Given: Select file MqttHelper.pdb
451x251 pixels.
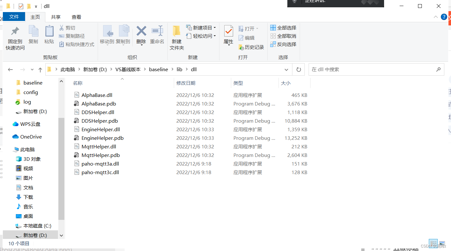Looking at the screenshot, I should pyautogui.click(x=101, y=155).
